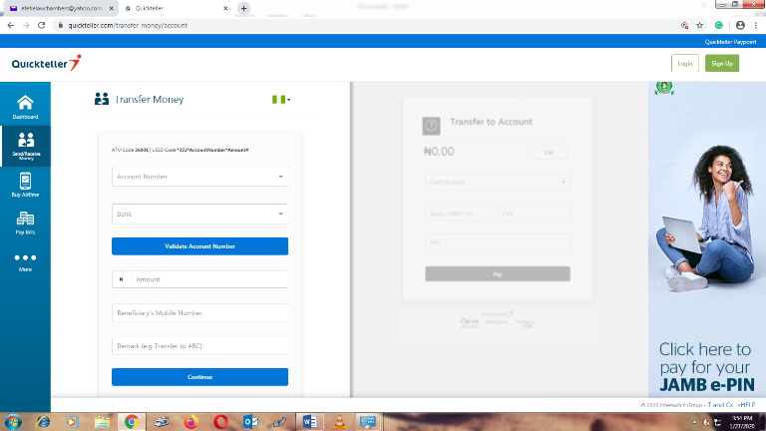Click into the Amount field
The width and height of the screenshot is (766, 431).
pos(207,279)
